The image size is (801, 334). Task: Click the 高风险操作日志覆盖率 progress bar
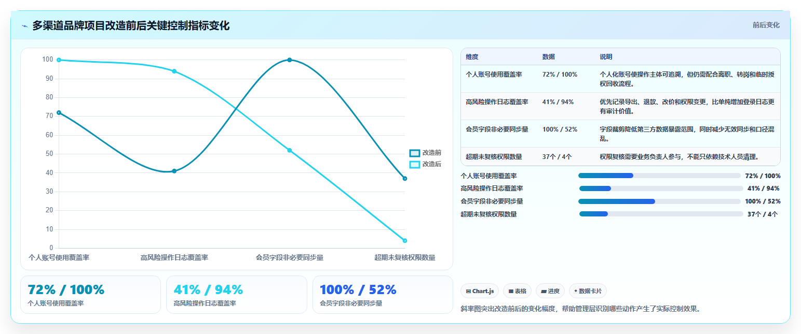pos(661,188)
